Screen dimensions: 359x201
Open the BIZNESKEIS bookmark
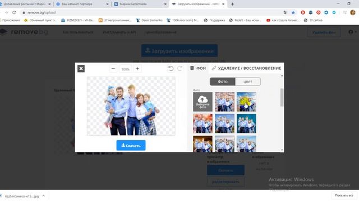(x=78, y=20)
